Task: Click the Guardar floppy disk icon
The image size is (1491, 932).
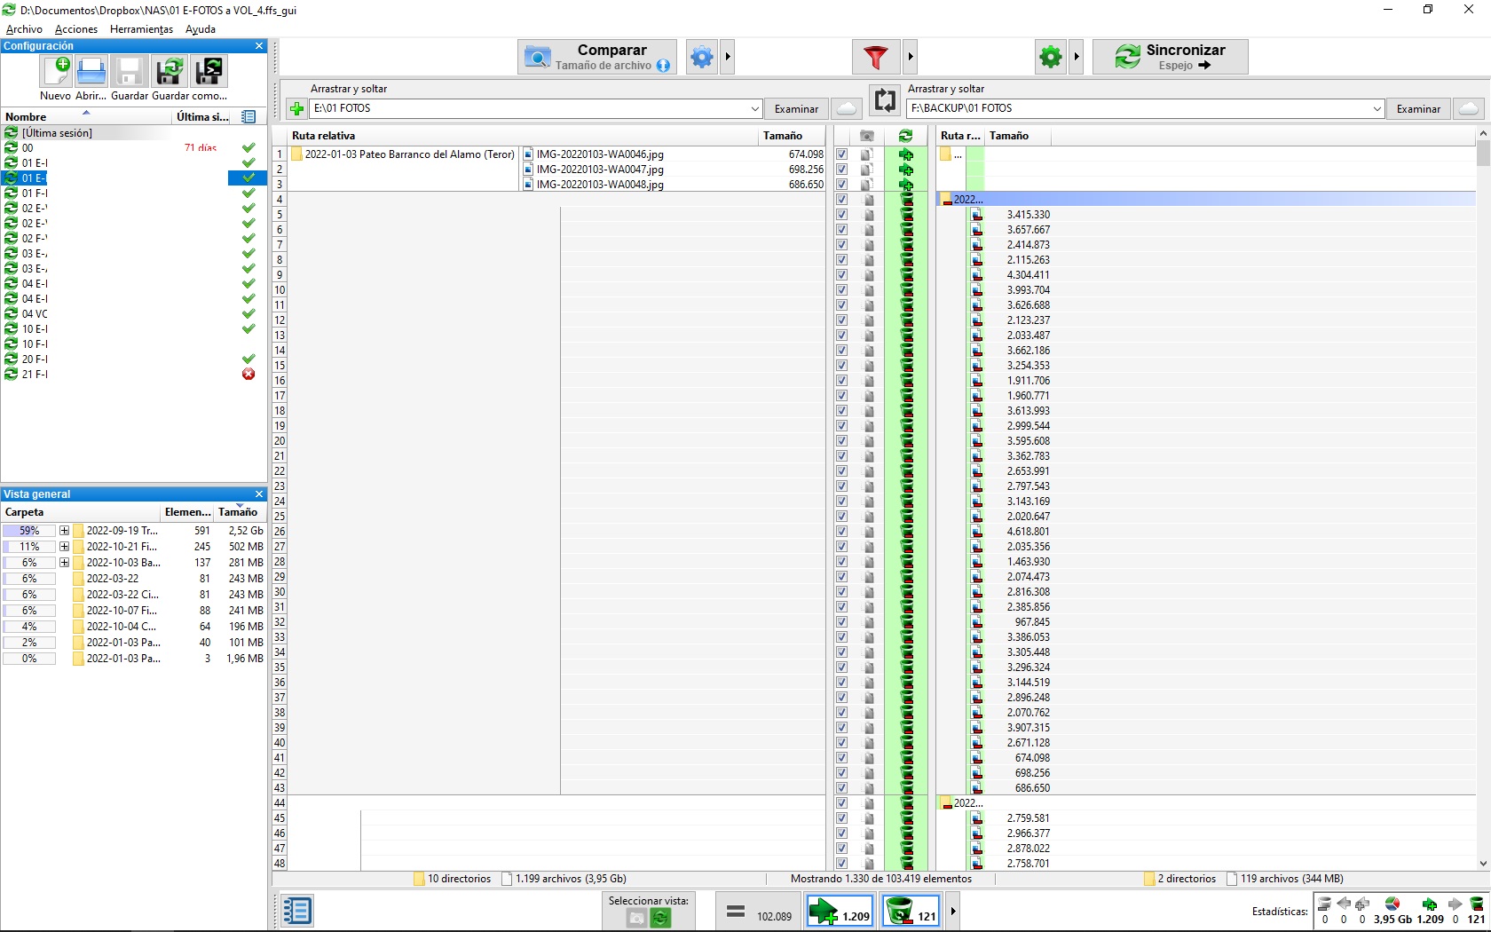Action: tap(130, 71)
